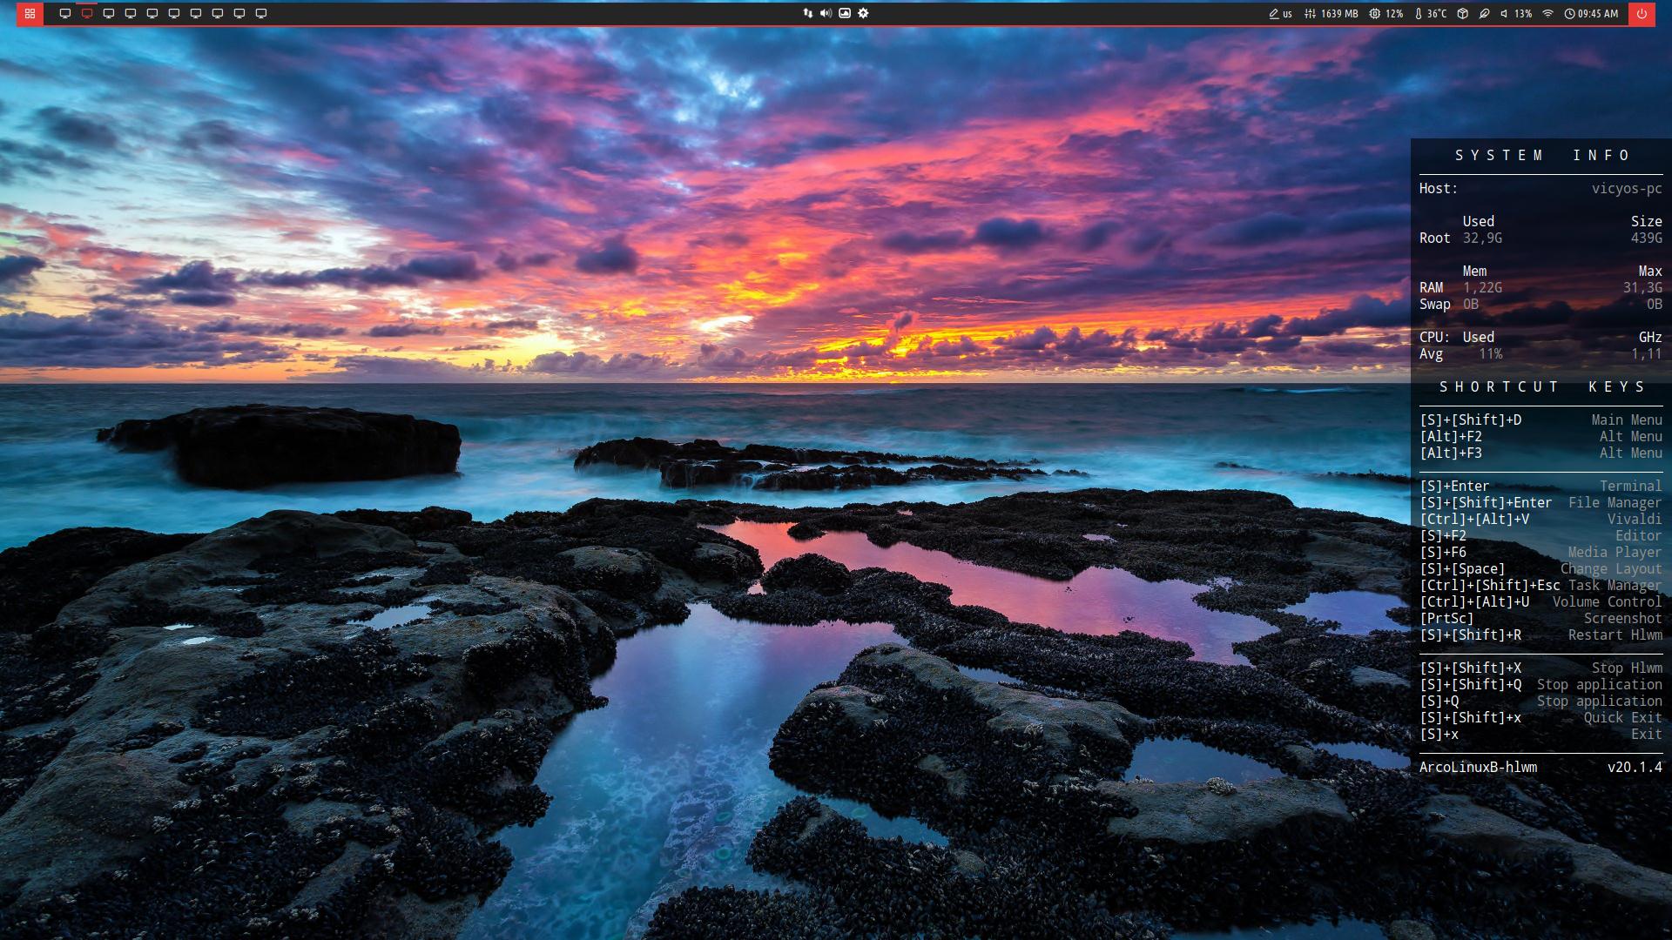
Task: Click the CPU average '11%' value
Action: 1491,353
